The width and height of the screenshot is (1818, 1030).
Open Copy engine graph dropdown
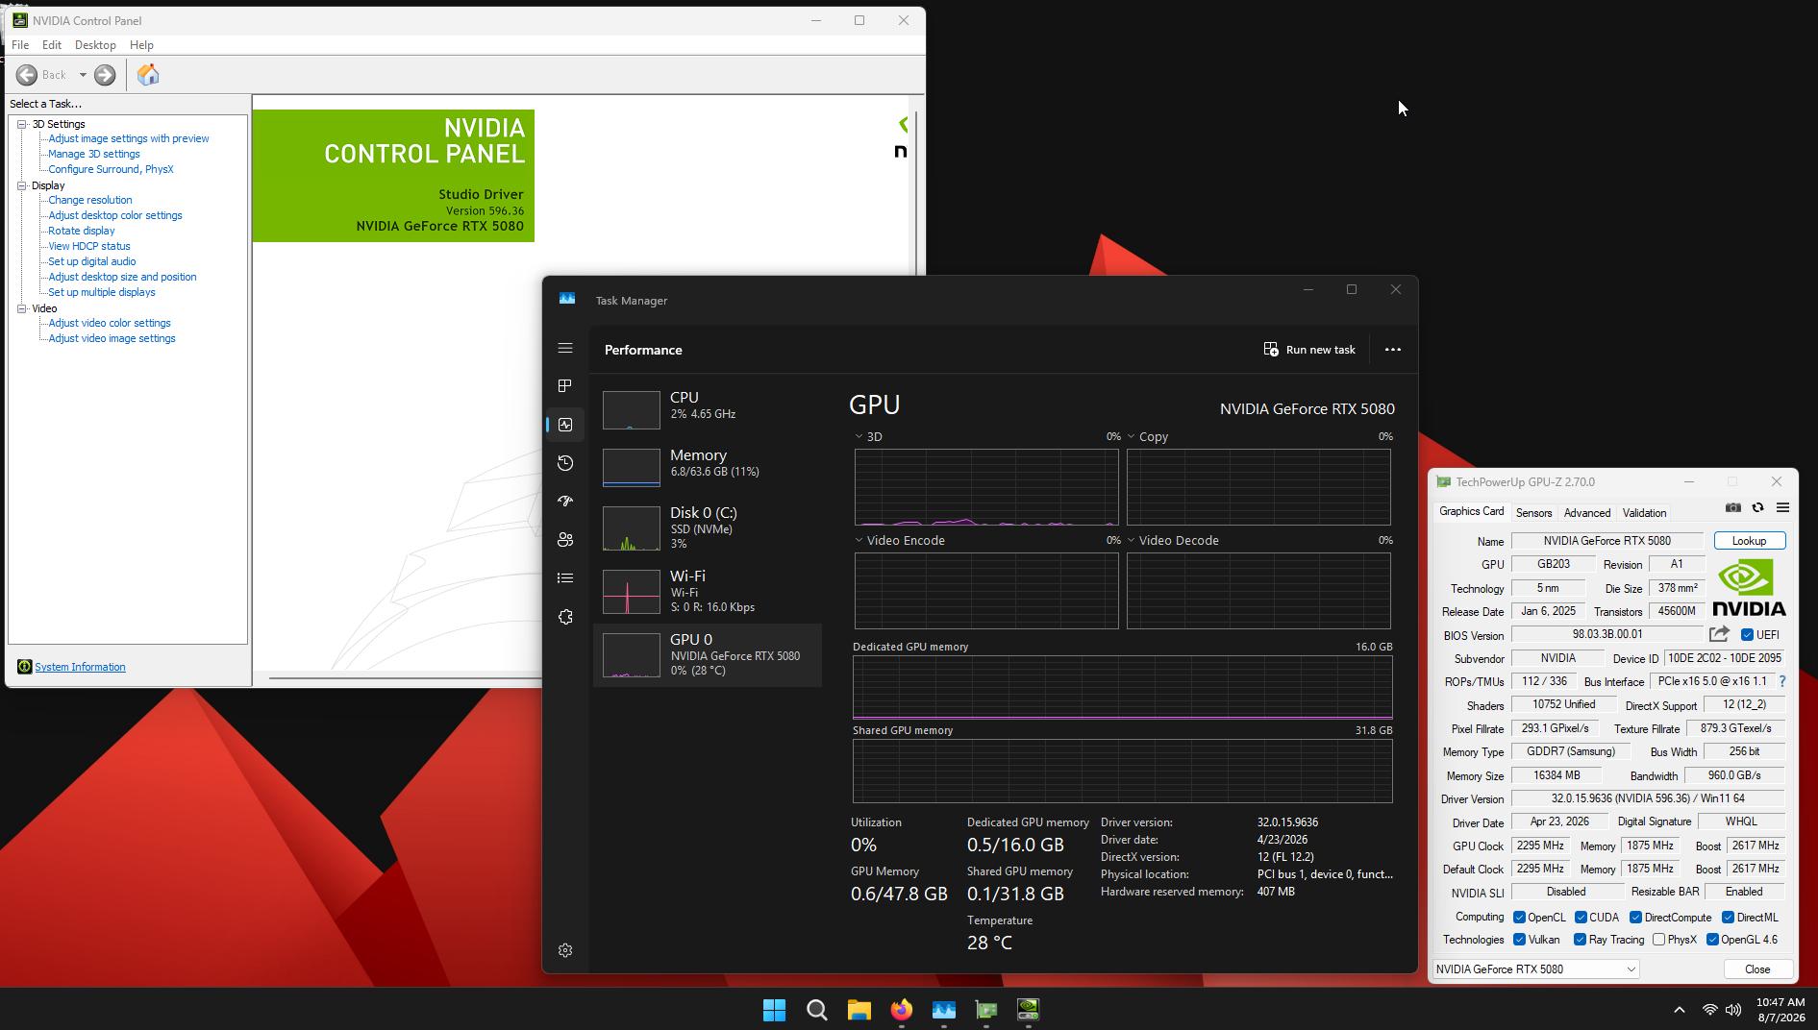coord(1131,436)
